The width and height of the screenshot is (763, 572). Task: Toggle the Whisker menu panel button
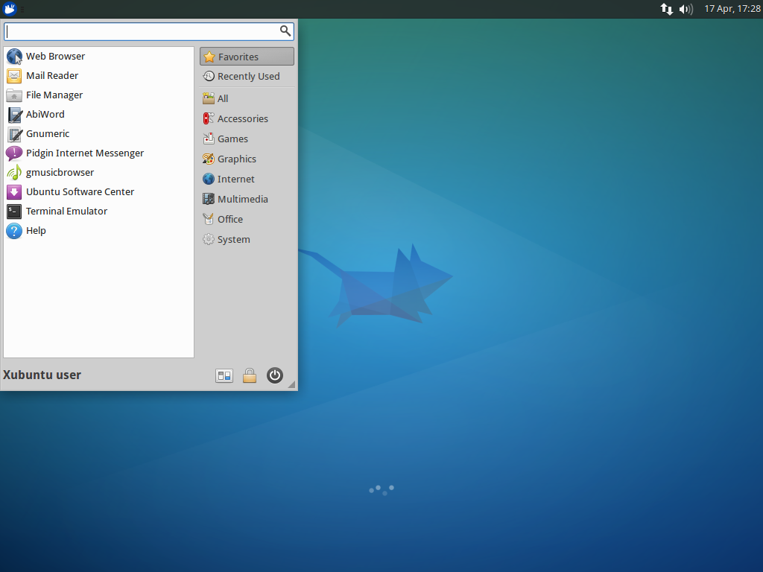(x=10, y=9)
